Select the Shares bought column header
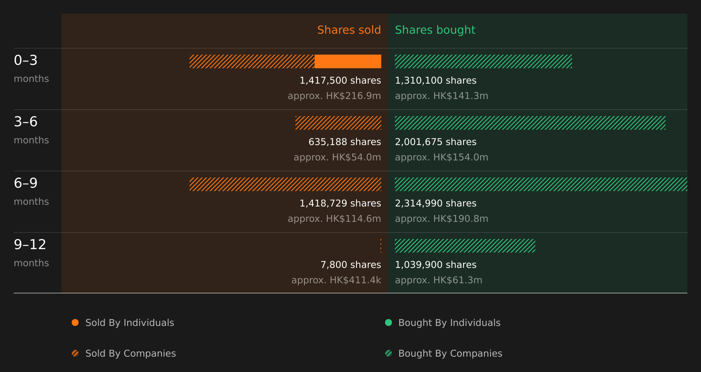The width and height of the screenshot is (701, 372). pyautogui.click(x=435, y=30)
